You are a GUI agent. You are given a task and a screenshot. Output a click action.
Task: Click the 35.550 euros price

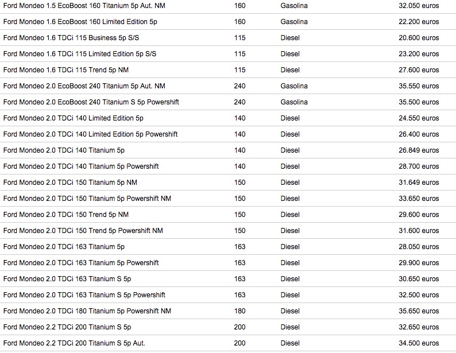point(419,86)
